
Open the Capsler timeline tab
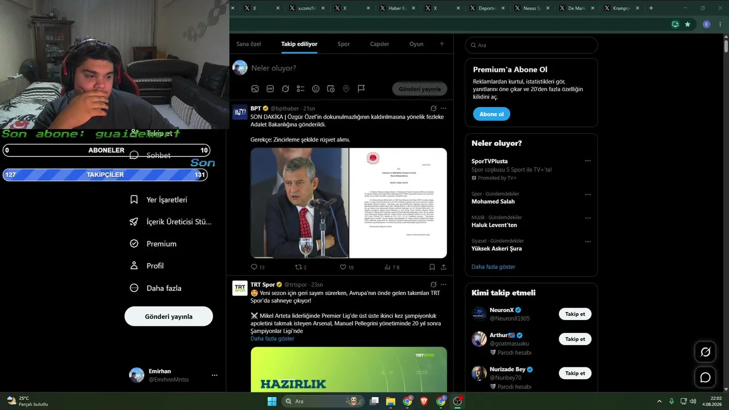[x=380, y=44]
